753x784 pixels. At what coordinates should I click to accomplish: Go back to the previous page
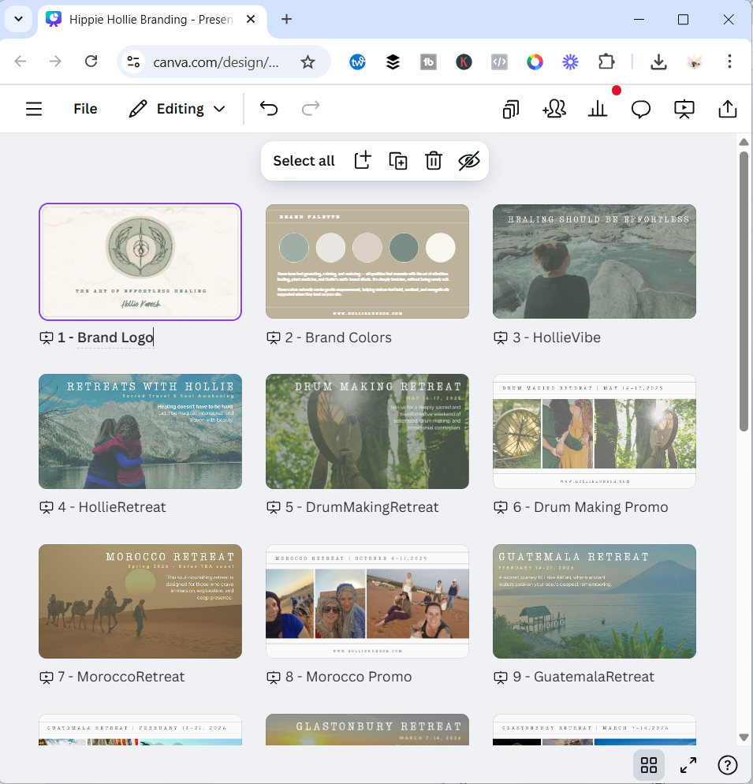click(x=21, y=62)
